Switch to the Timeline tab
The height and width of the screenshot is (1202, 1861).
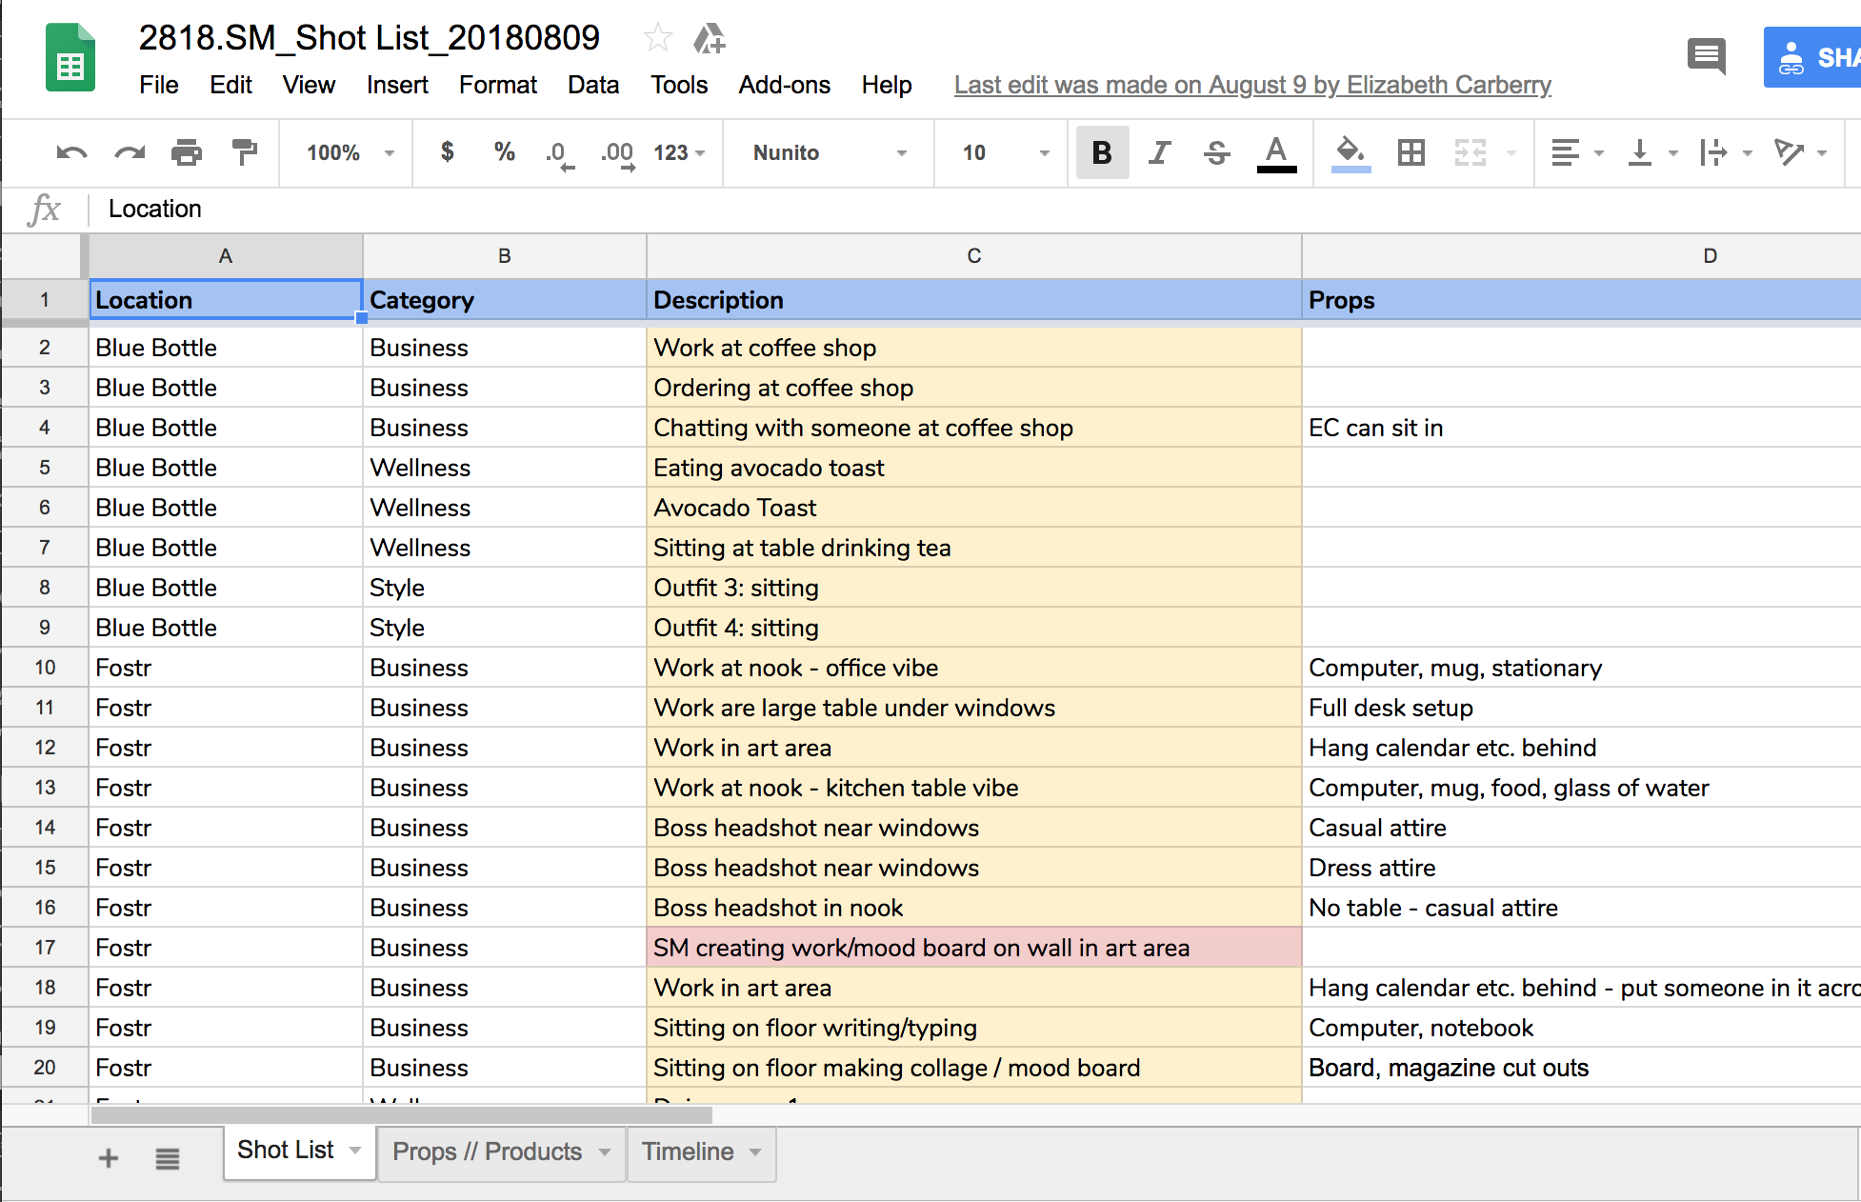[688, 1152]
